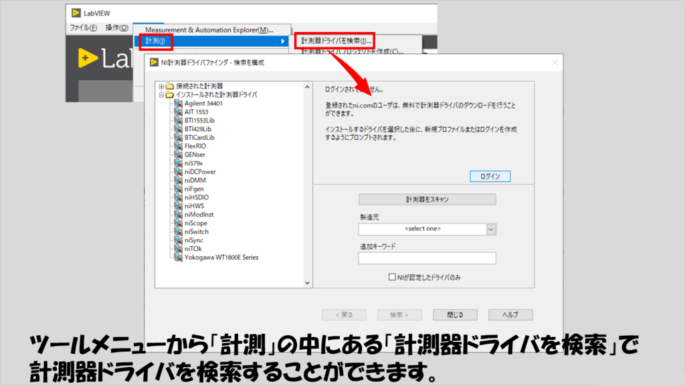Enable the NIが認定したドライバのみ checkbox
This screenshot has height=386, width=685.
pos(392,277)
